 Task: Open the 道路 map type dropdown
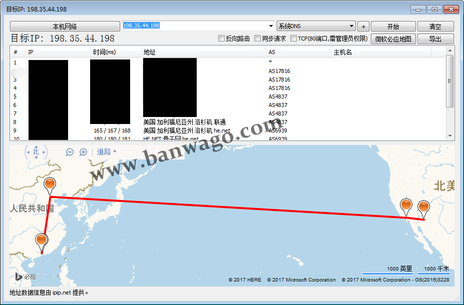tap(107, 152)
